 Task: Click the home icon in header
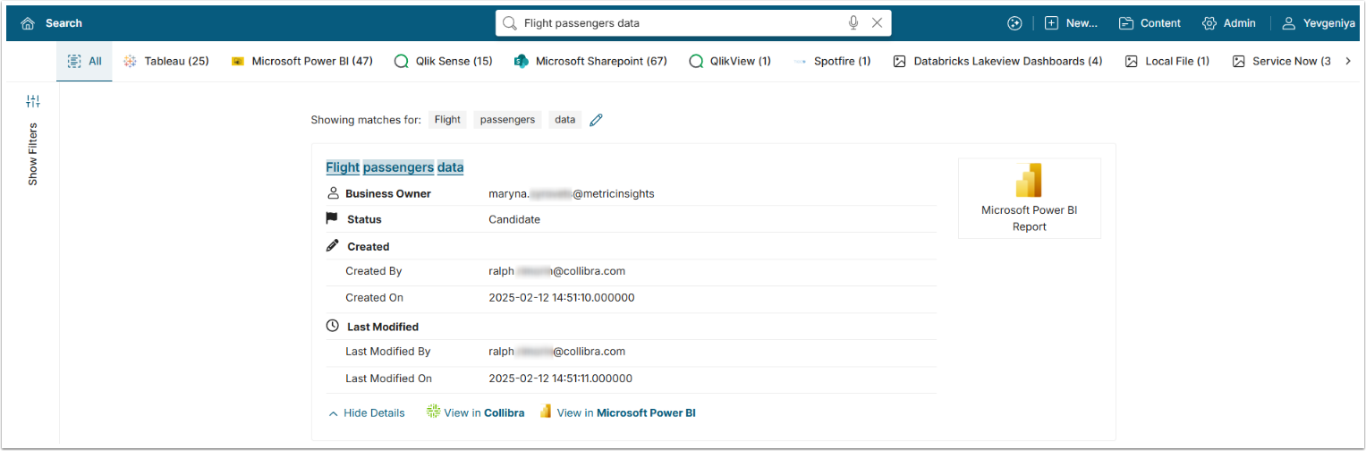28,23
